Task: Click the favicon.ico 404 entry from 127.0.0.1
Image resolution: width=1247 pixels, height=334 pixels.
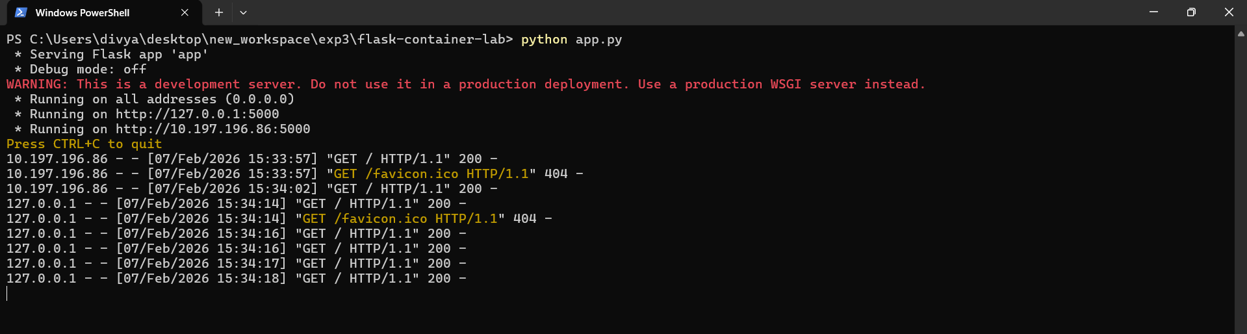Action: pos(400,219)
